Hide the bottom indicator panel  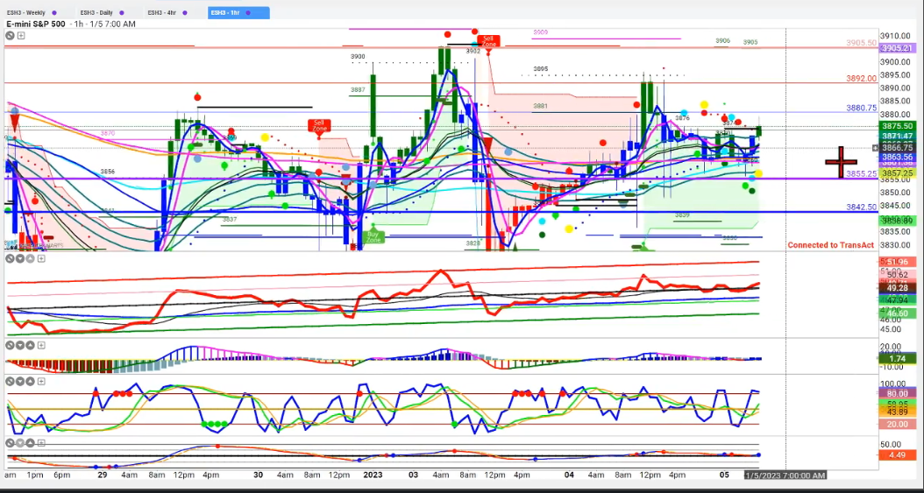(x=10, y=442)
